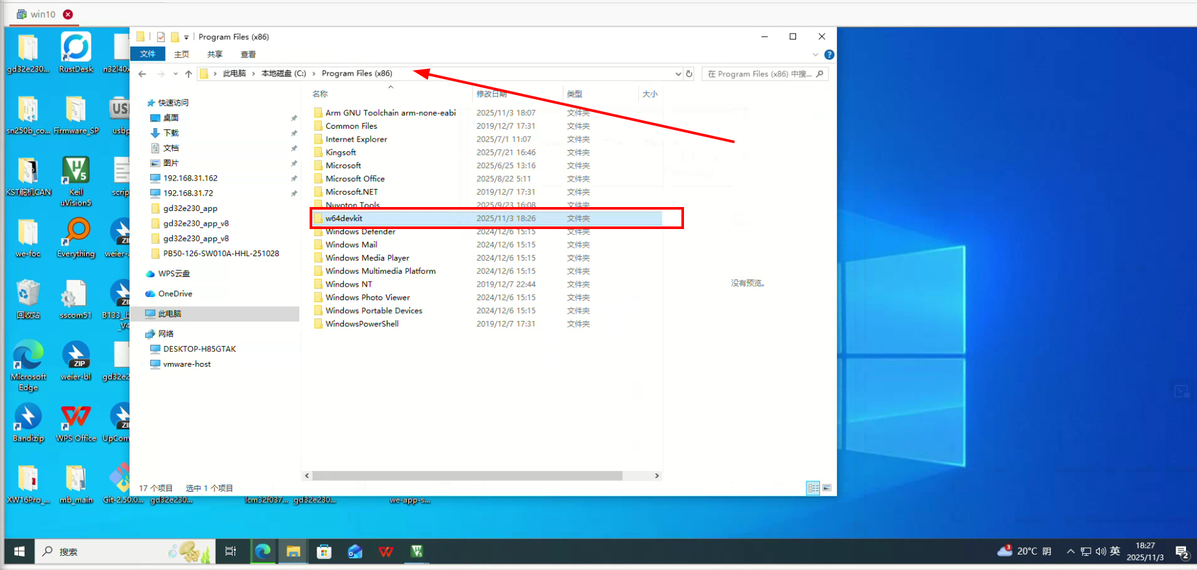
Task: Open Microsoft Edge from the taskbar
Action: 262,551
